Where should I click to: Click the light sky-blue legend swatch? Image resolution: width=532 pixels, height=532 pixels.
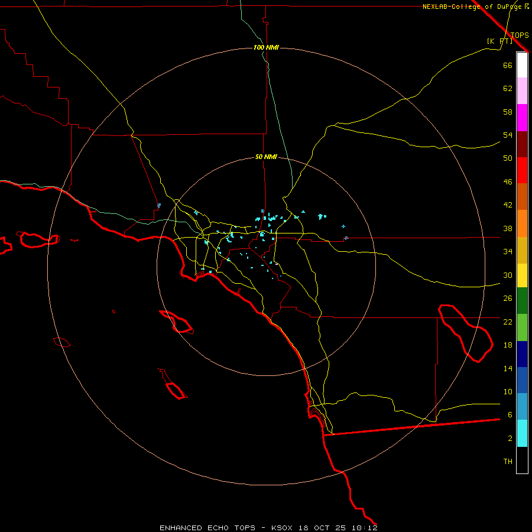[x=522, y=406]
